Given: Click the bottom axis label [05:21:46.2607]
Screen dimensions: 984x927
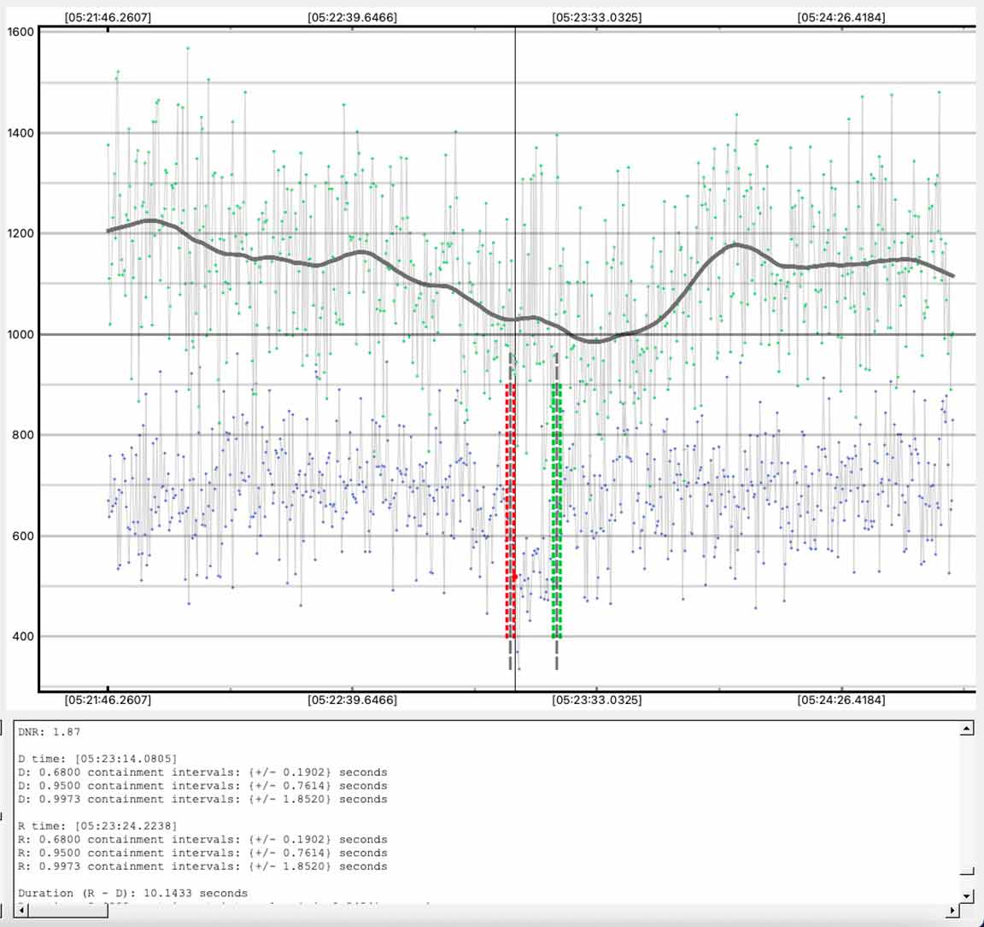Looking at the screenshot, I should (108, 700).
